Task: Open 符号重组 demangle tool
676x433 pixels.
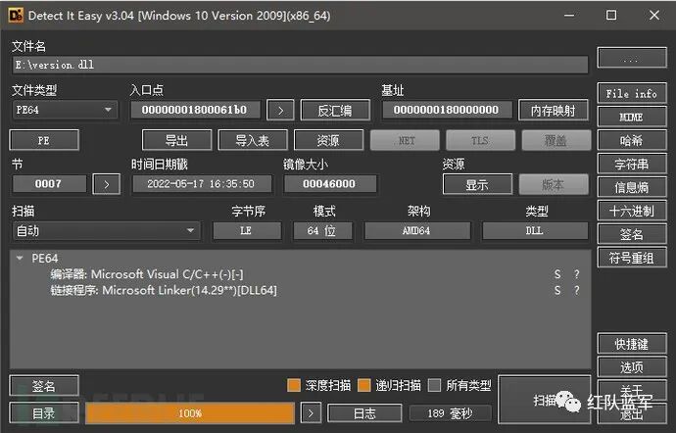Action: coord(632,258)
